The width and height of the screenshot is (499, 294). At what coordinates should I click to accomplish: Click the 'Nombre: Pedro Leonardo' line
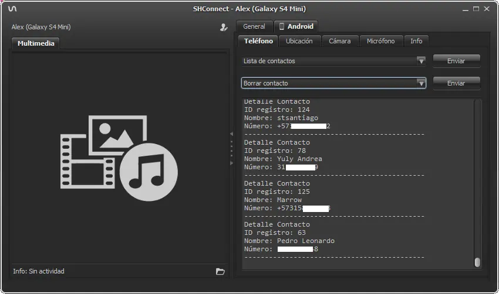[x=289, y=241]
